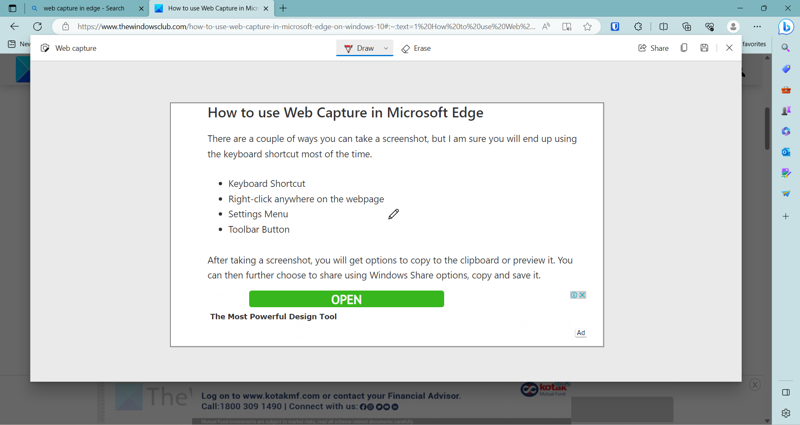Click 'The Most Powerful Design Tool' text
Image resolution: width=800 pixels, height=425 pixels.
tap(273, 316)
